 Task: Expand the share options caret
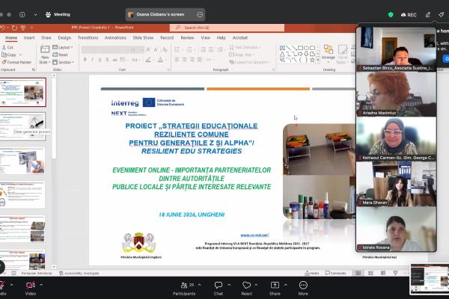286,285
